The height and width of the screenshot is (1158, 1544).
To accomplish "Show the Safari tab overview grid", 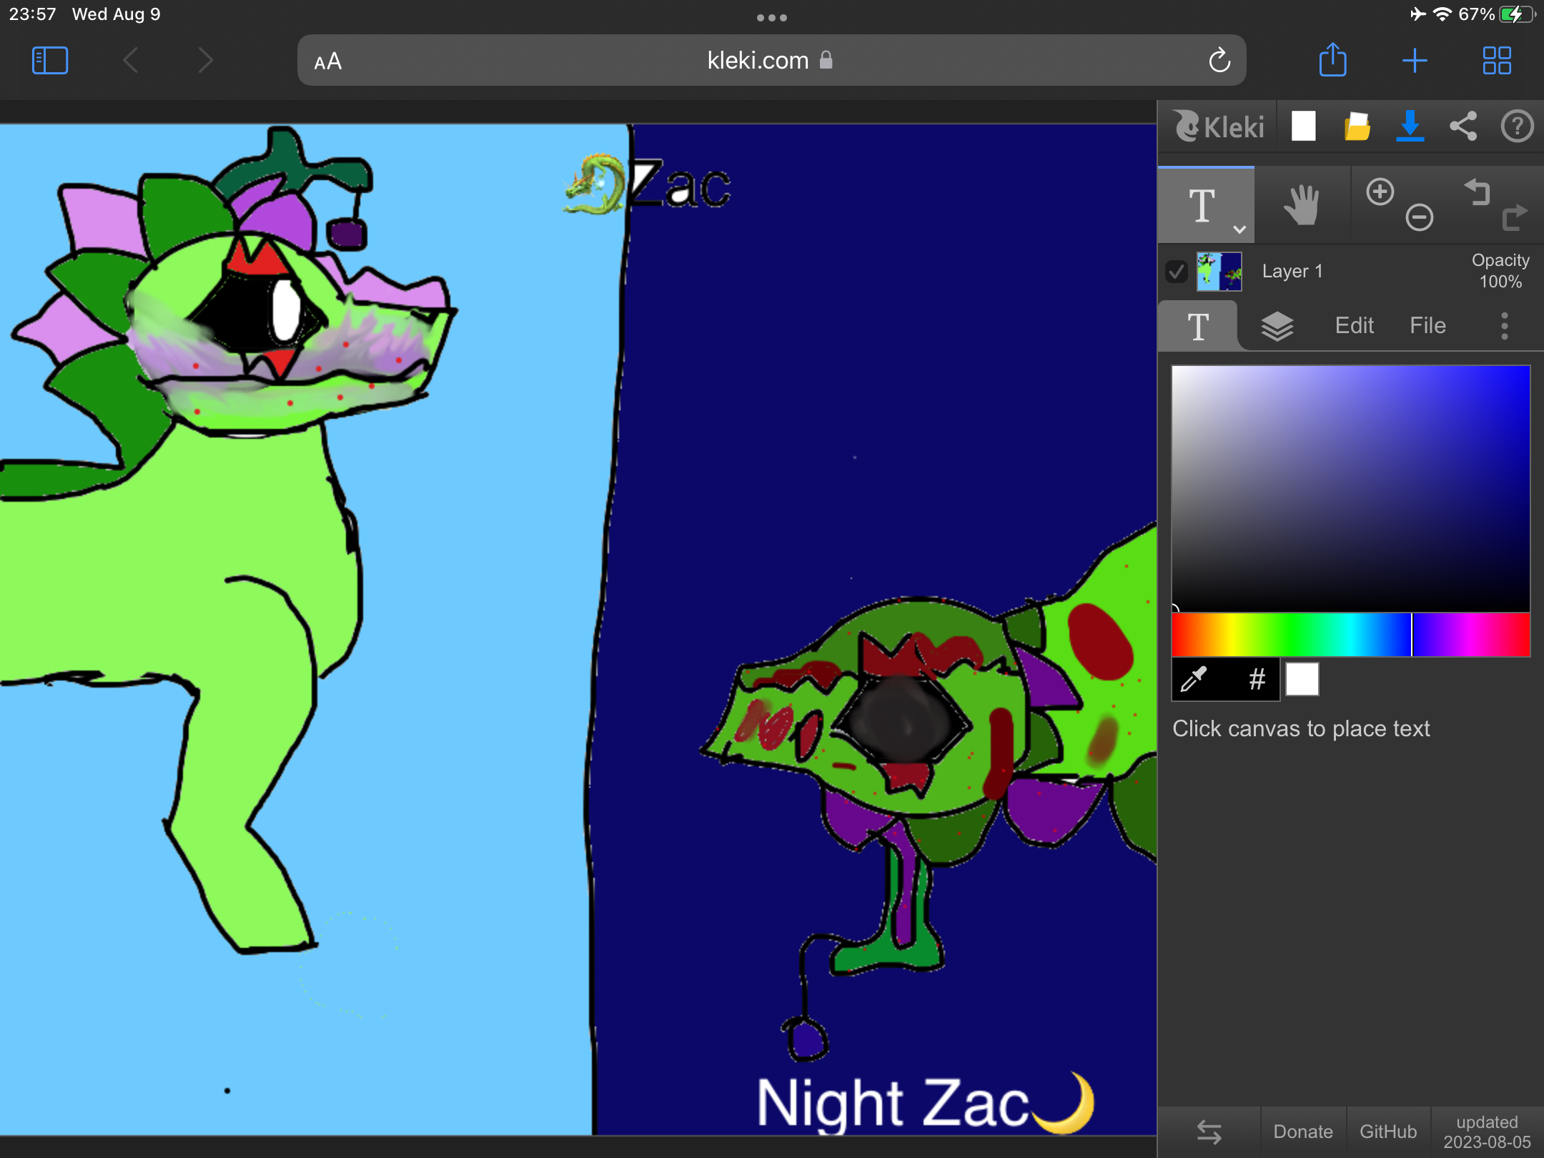I will (1497, 61).
